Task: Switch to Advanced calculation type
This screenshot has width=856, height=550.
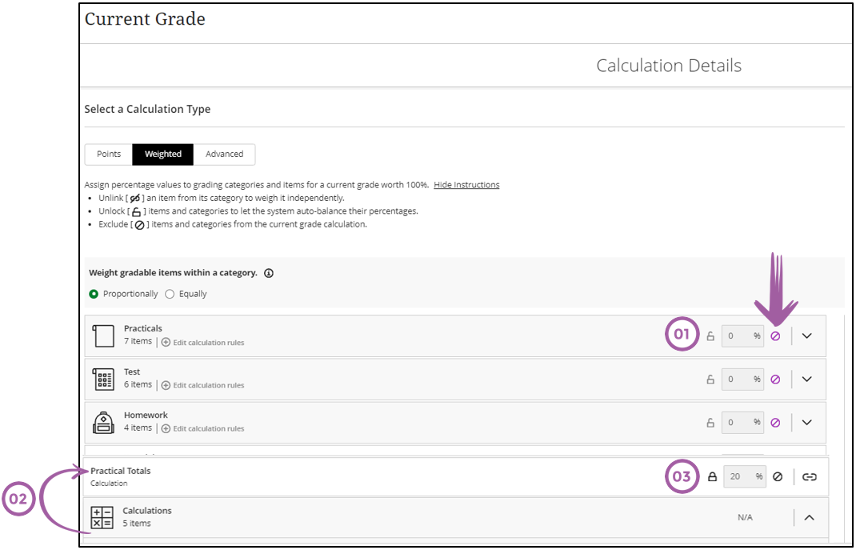Action: point(224,154)
